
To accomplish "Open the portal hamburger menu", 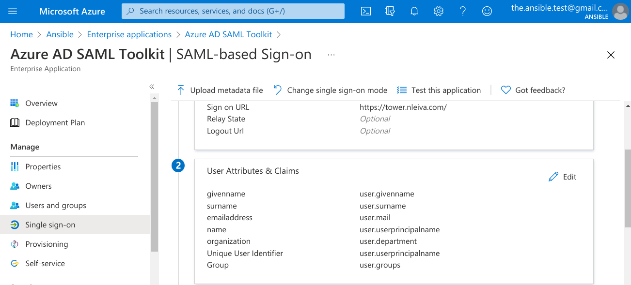I will click(x=13, y=11).
